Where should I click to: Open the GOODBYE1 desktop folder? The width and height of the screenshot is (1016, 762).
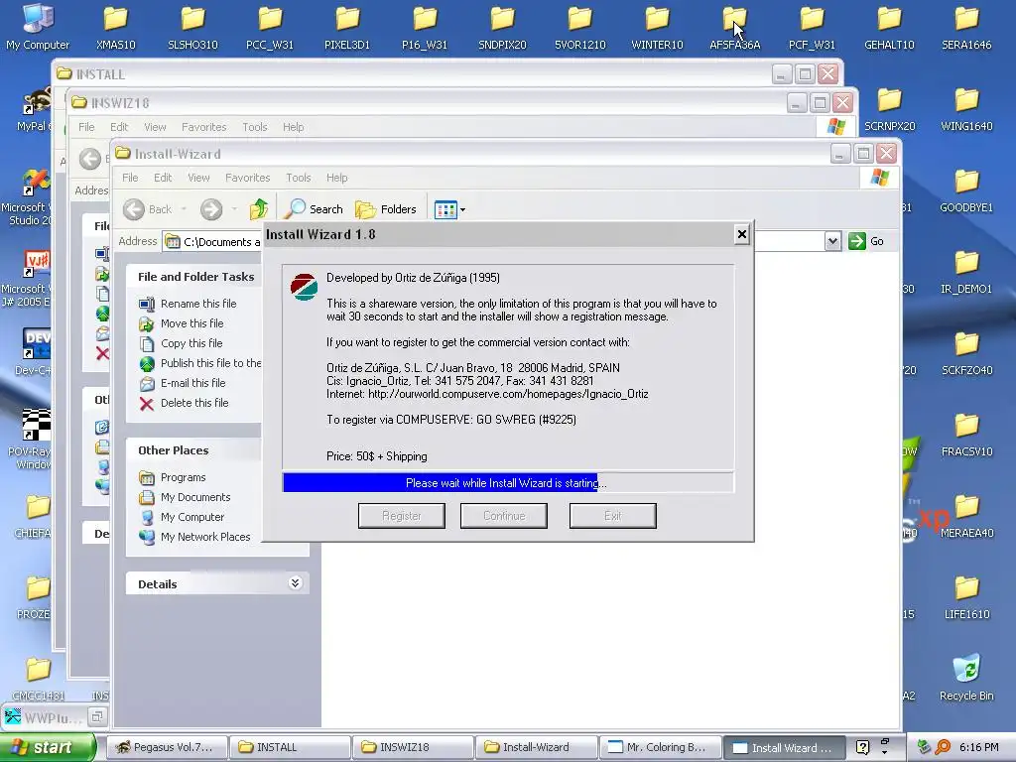point(966,190)
